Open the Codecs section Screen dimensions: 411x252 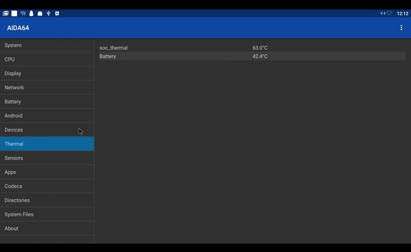pyautogui.click(x=47, y=186)
